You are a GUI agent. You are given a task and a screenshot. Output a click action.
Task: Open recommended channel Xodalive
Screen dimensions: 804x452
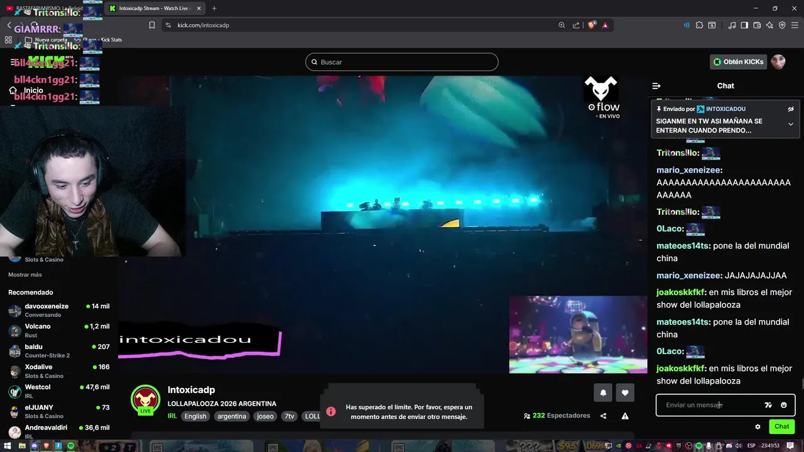pos(59,371)
